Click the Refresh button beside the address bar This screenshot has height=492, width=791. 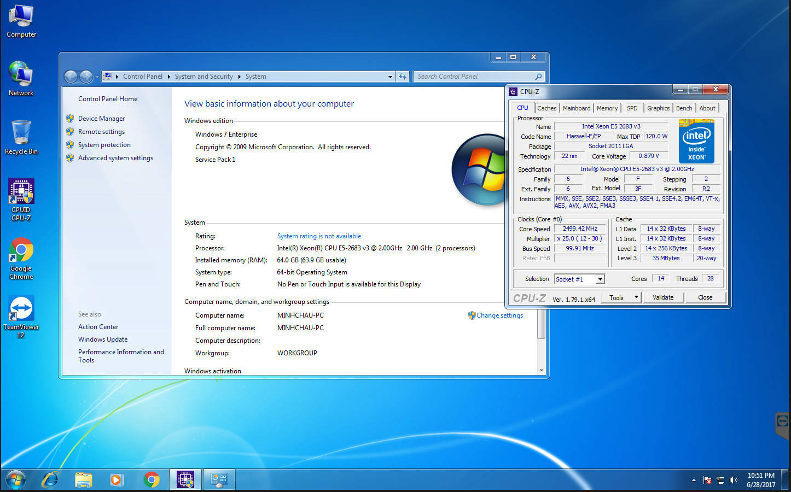coord(403,77)
